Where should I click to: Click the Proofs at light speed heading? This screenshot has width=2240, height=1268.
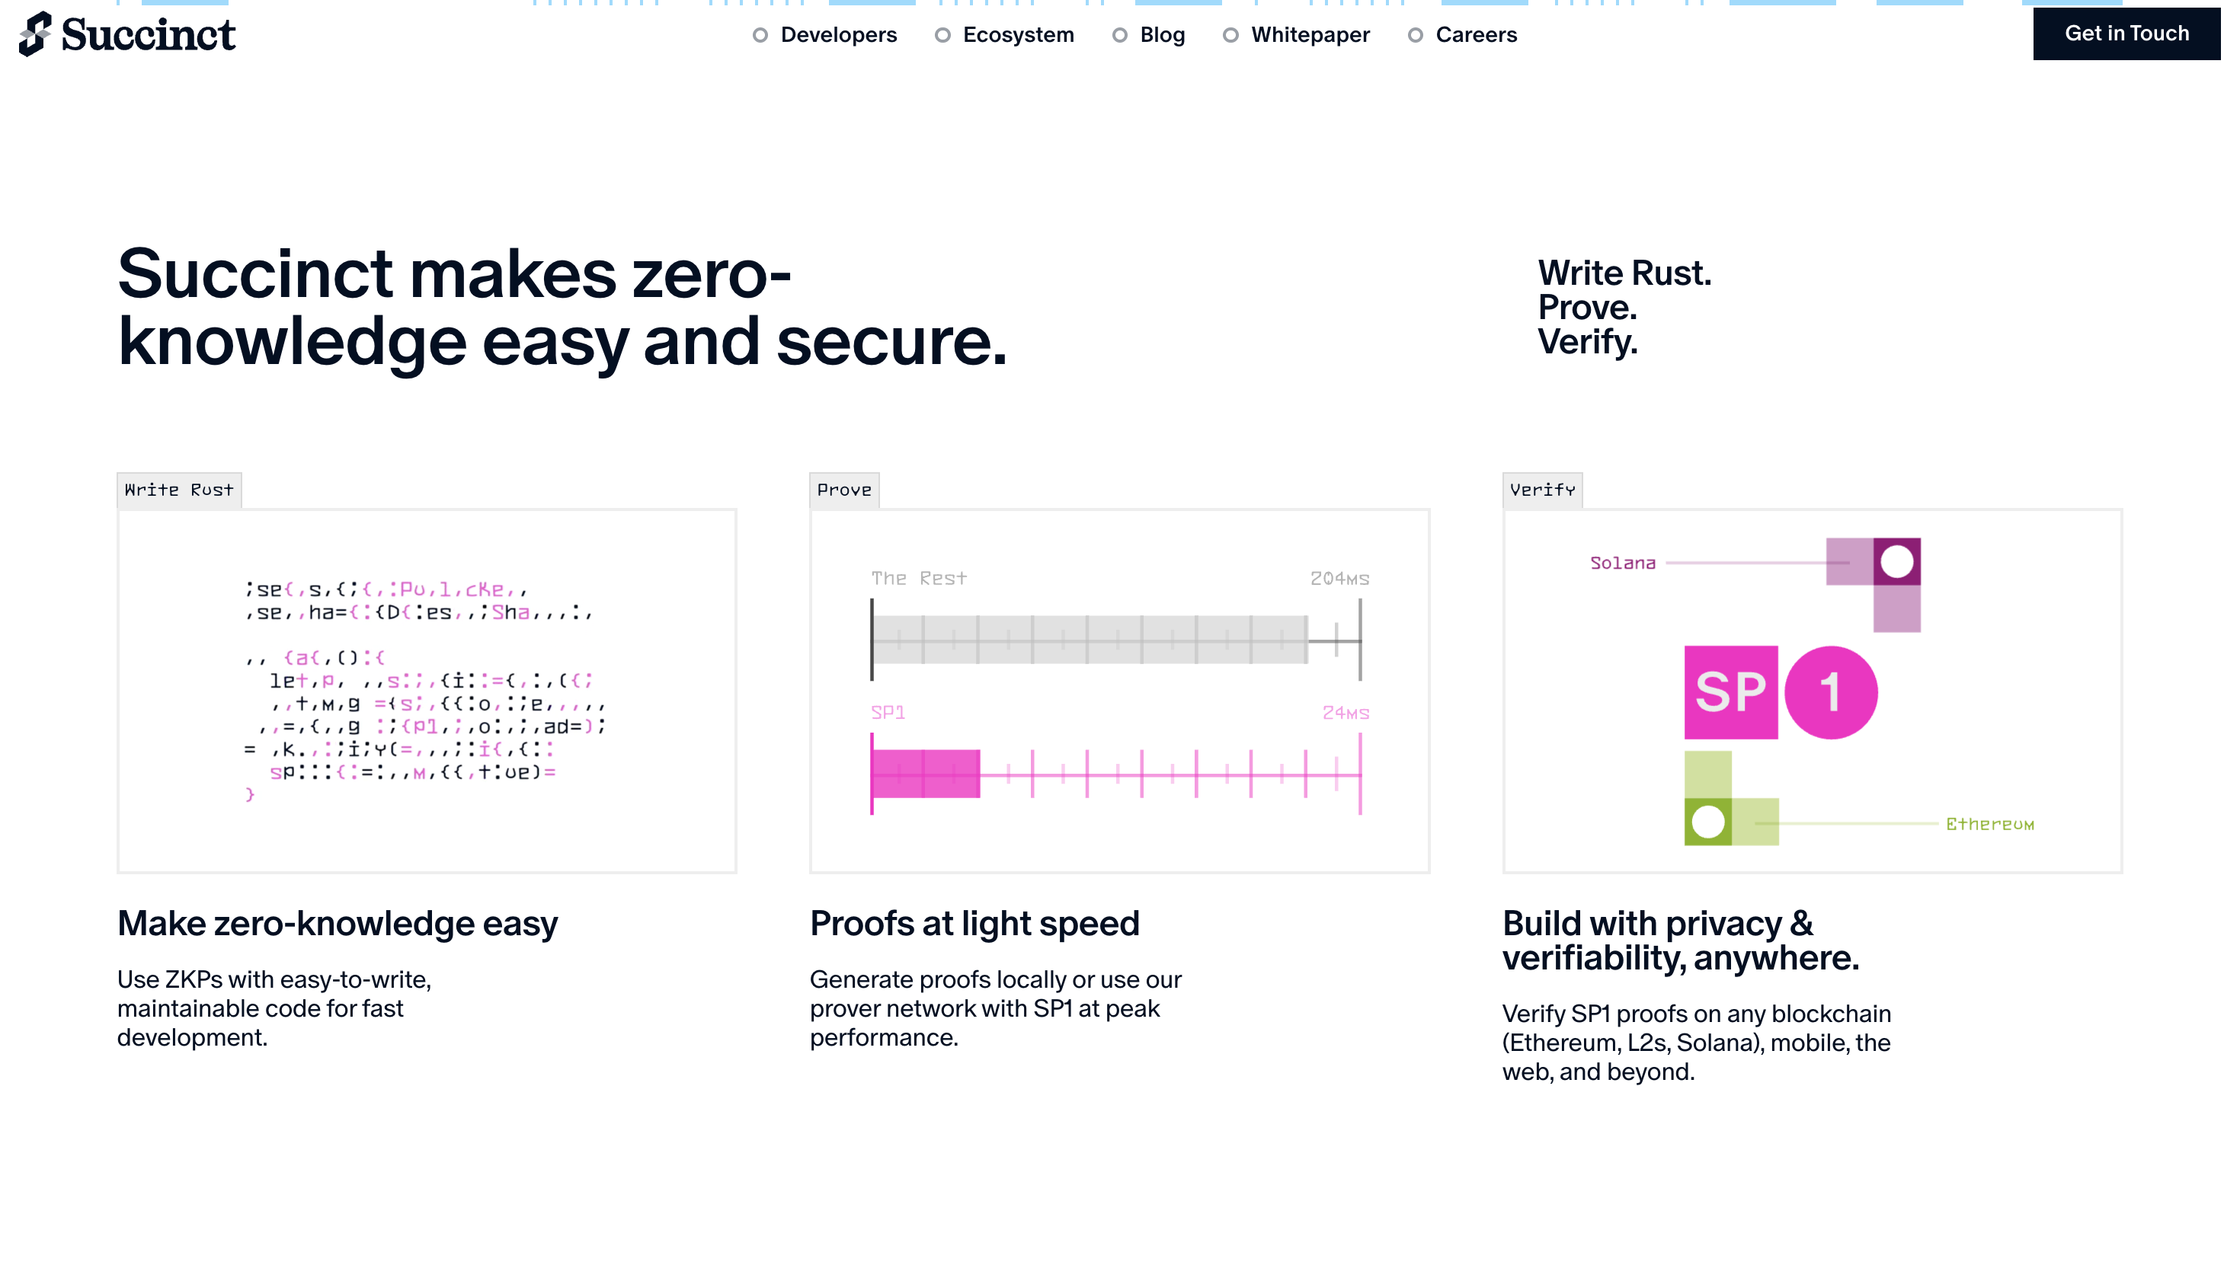(974, 924)
